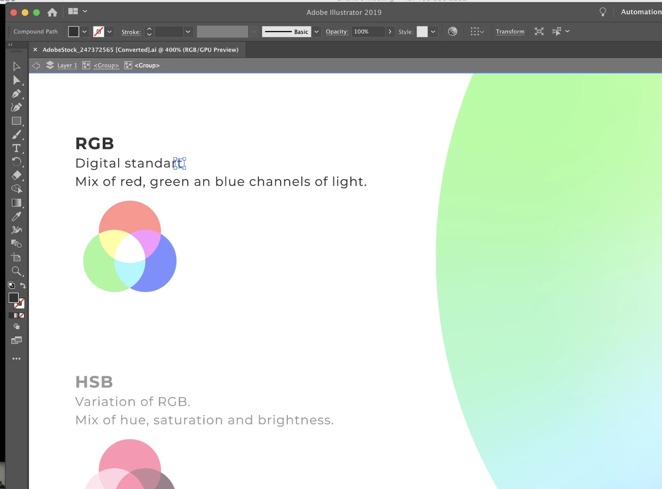Open the Basic brush definition dropdown
Image resolution: width=662 pixels, height=489 pixels.
[316, 32]
